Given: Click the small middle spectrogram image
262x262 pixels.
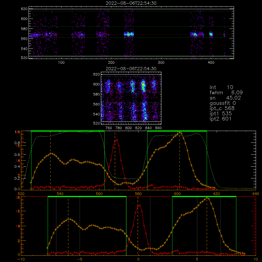Looking at the screenshot, I should point(131,98).
